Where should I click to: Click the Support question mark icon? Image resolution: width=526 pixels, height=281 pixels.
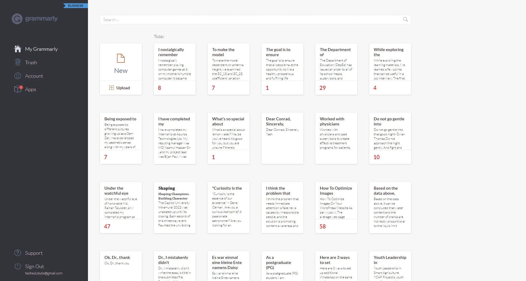coord(18,253)
